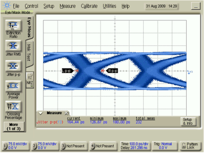Click the 100.0 ps/div time scale value
Viewport: 204px width, 153px height.
point(139,144)
